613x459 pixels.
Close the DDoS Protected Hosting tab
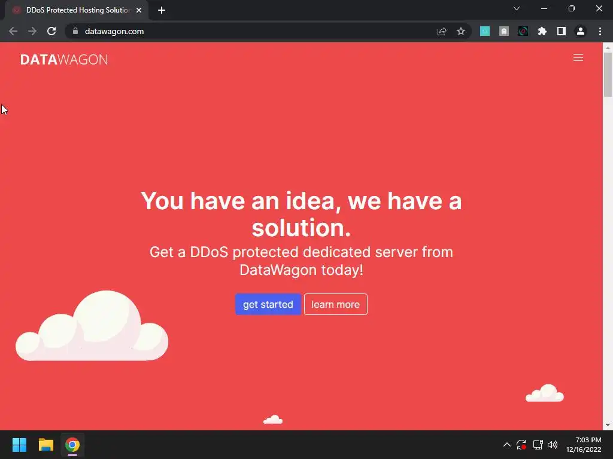coord(139,10)
